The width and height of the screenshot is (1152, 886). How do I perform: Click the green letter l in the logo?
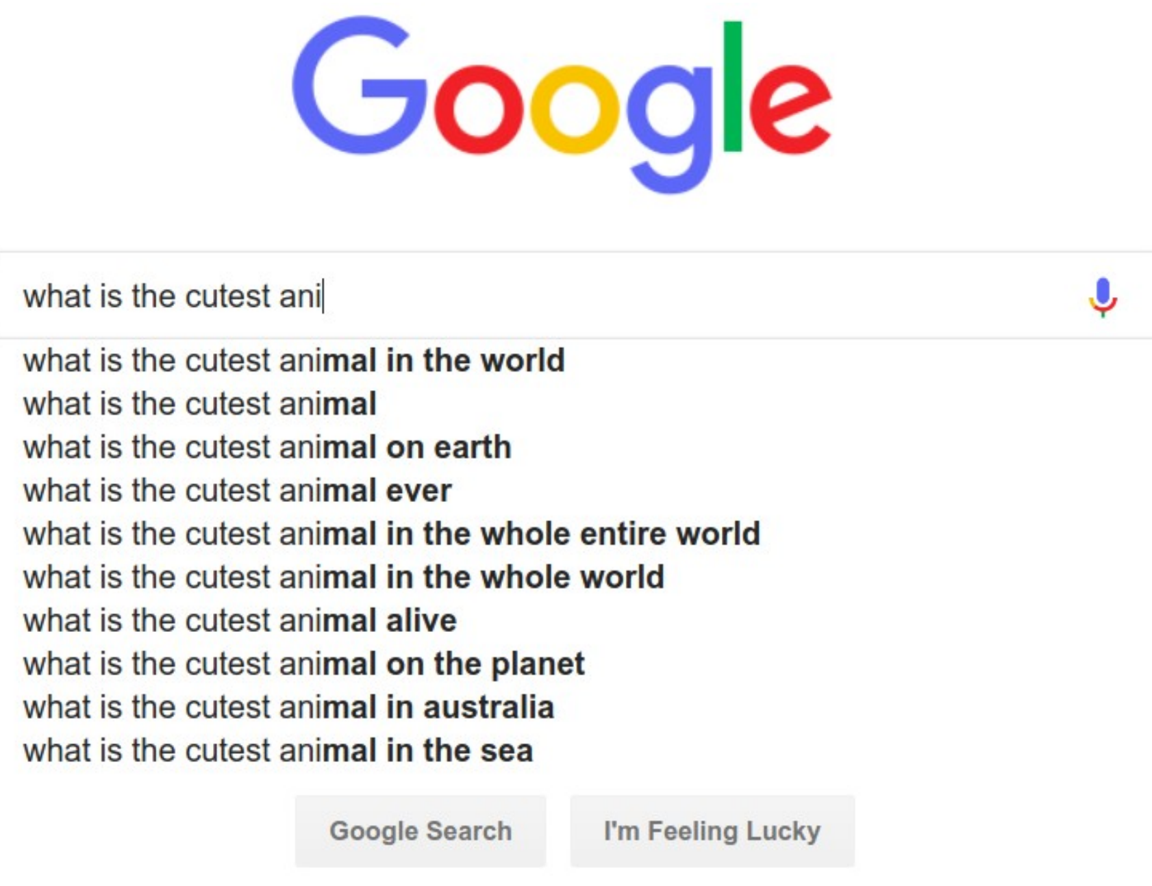pos(732,86)
